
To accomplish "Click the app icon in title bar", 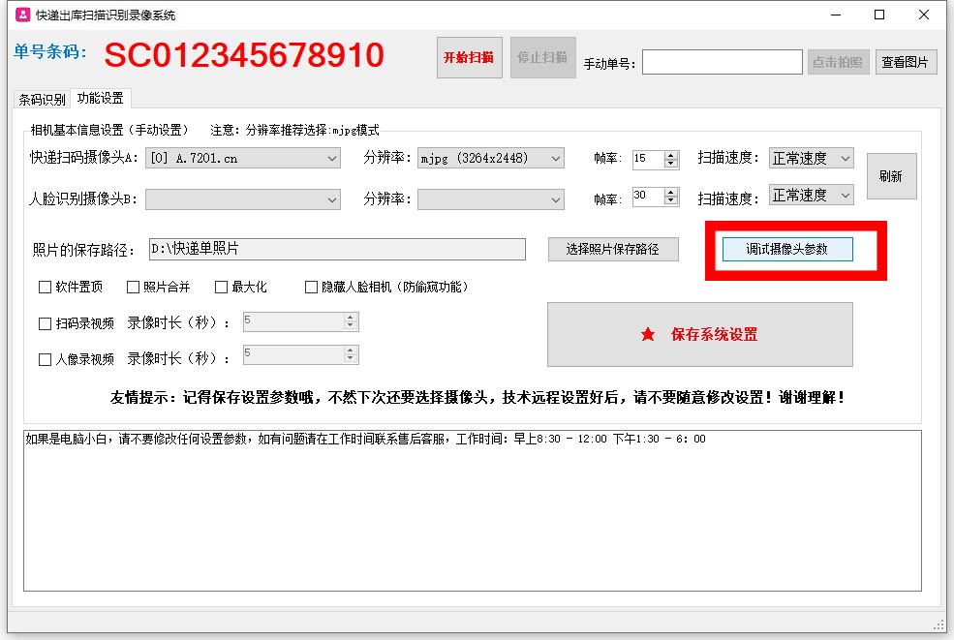I will [x=21, y=15].
